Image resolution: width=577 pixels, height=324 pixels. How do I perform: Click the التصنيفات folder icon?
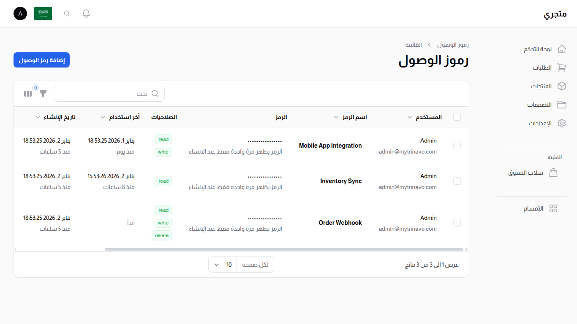click(562, 105)
